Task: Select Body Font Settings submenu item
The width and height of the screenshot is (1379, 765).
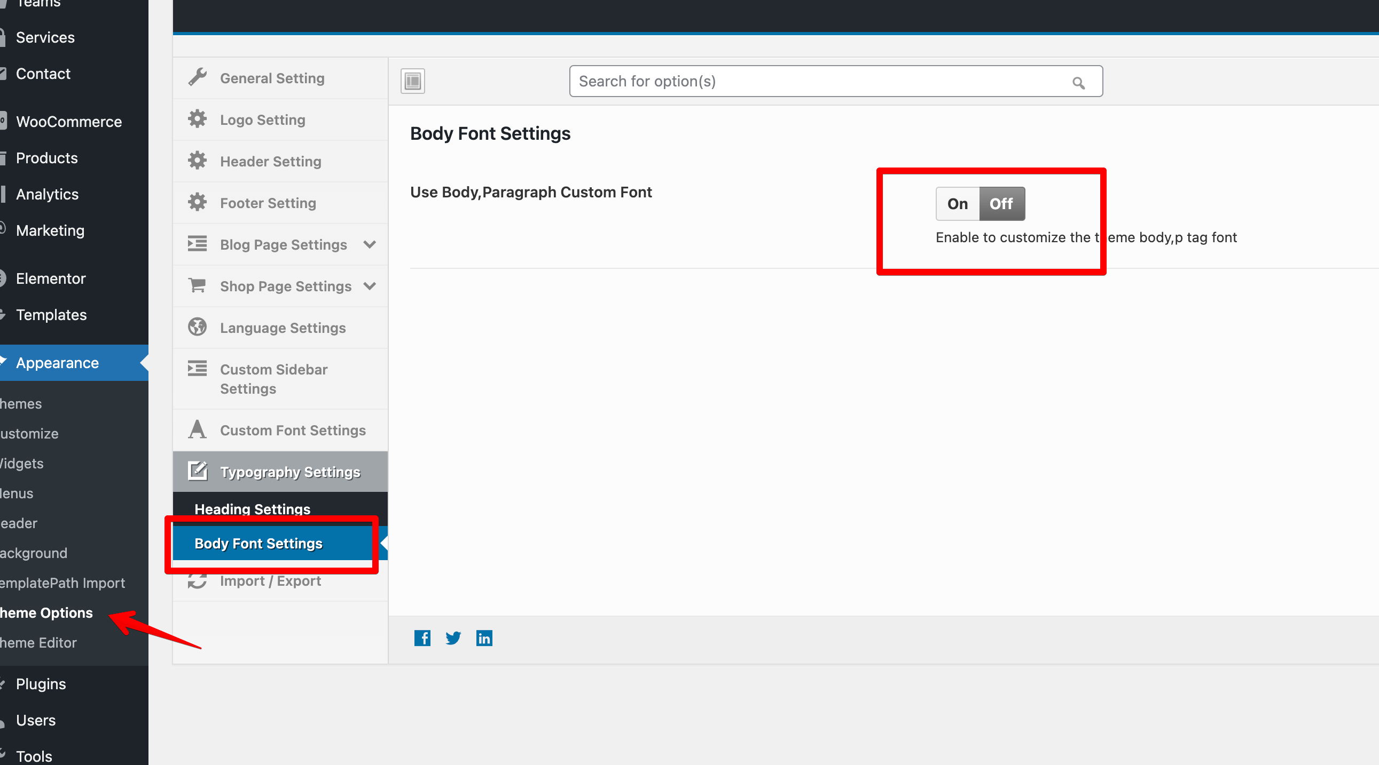Action: pos(258,543)
